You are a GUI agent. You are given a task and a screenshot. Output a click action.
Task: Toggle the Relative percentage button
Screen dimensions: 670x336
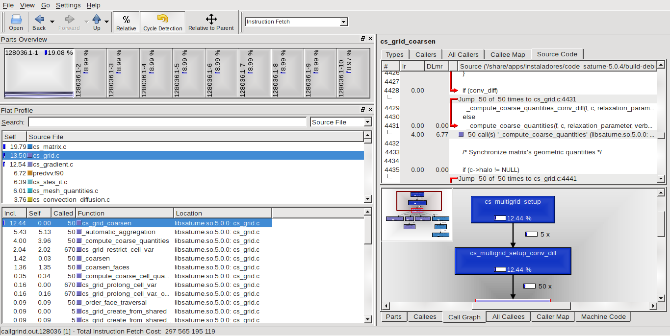click(x=126, y=23)
